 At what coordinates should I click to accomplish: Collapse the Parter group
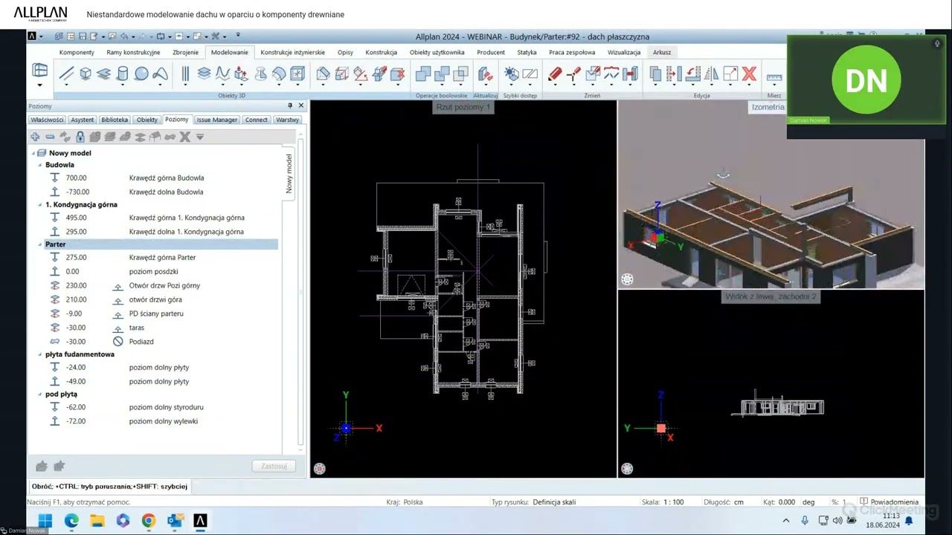(40, 244)
